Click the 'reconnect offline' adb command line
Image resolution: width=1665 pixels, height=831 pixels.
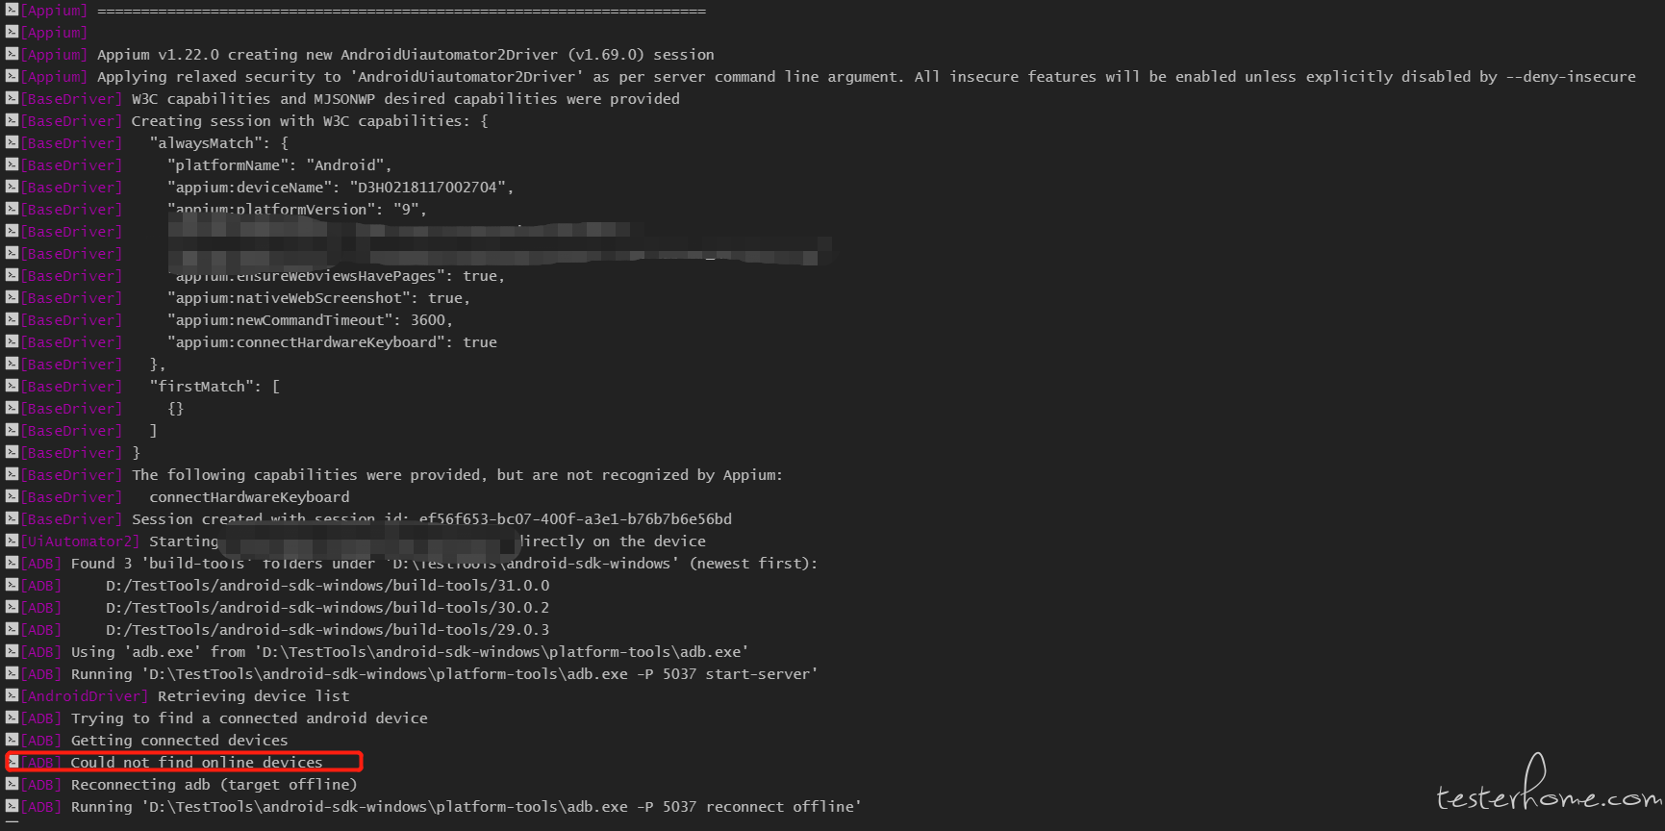pyautogui.click(x=466, y=807)
